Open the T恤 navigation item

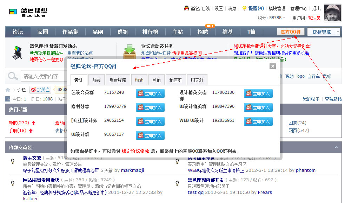251,32
